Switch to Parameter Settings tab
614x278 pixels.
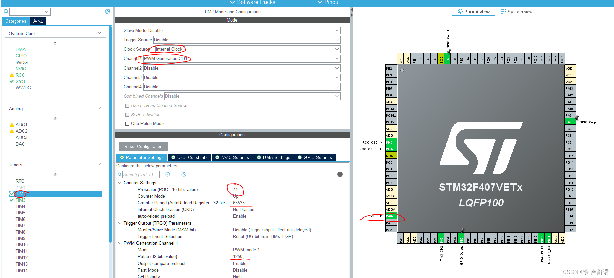(142, 157)
